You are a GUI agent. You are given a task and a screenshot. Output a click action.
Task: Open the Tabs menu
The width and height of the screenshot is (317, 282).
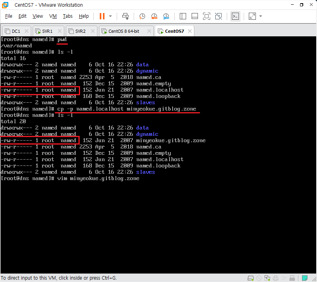point(68,16)
